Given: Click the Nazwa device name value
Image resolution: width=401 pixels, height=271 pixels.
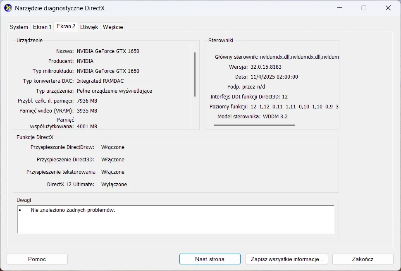Looking at the screenshot, I should (108, 51).
